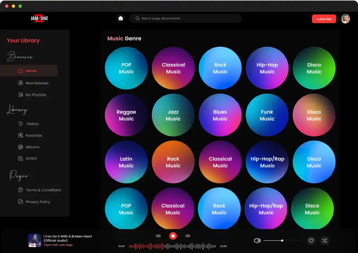Like the song with the heart icon
The height and width of the screenshot is (253, 358).
[311, 240]
